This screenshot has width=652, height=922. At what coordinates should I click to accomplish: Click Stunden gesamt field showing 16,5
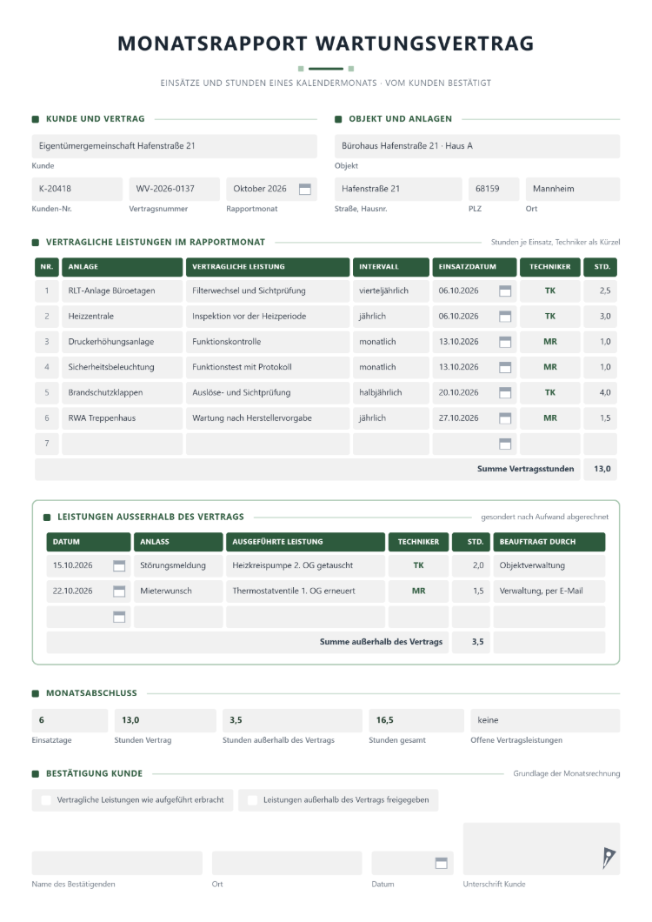416,720
